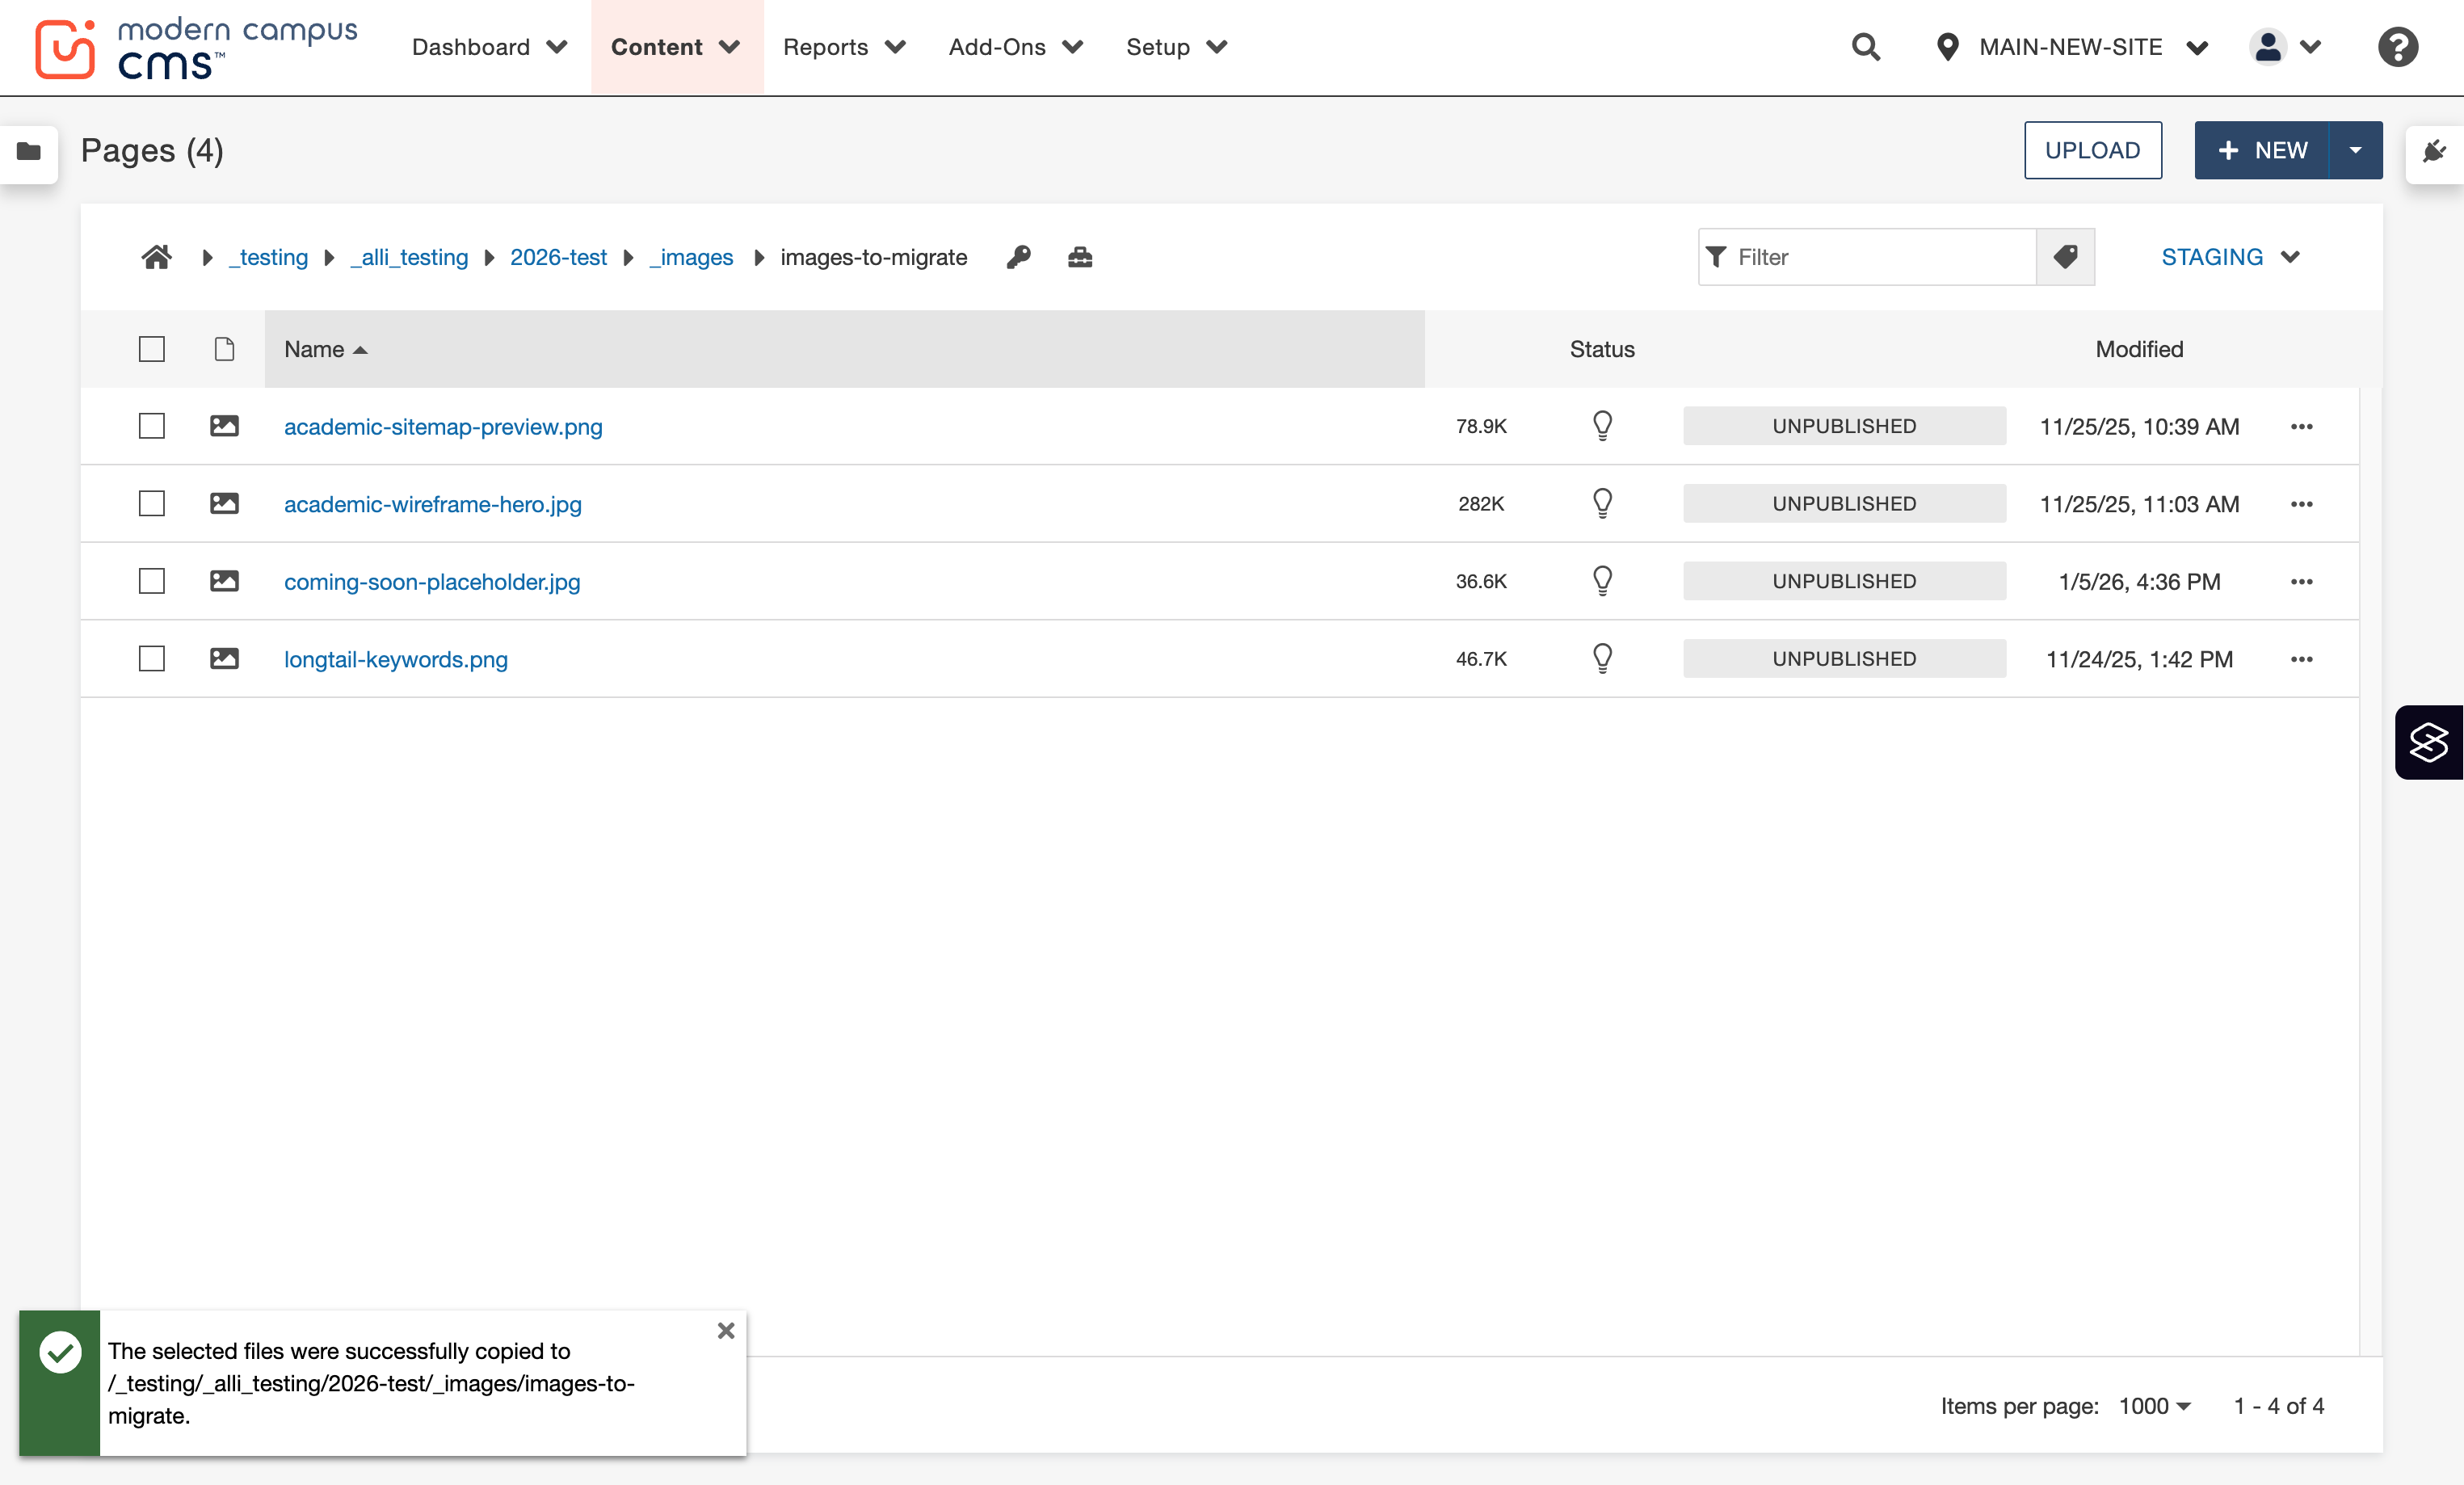Open folder properties toolbox icon
2464x1485 pixels.
tap(1080, 257)
